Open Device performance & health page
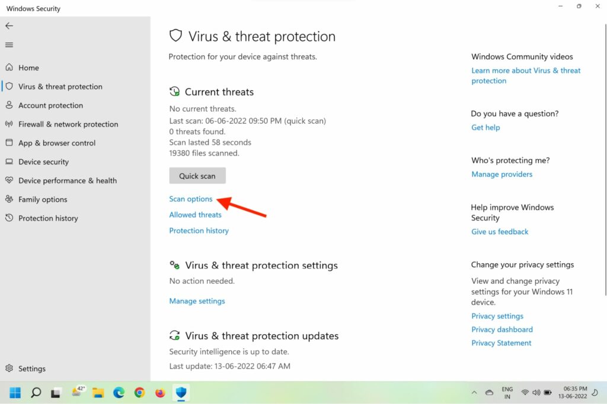This screenshot has height=404, width=607. (x=68, y=180)
